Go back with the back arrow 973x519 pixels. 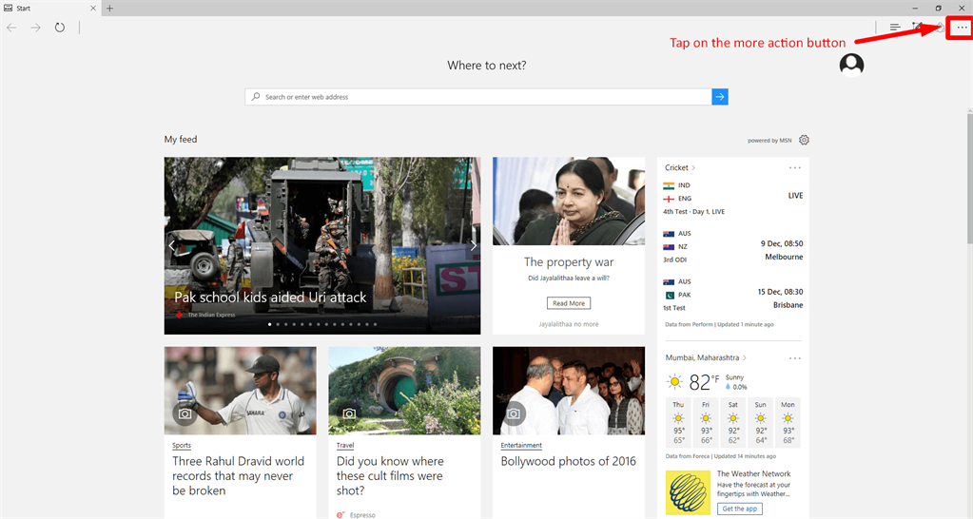tap(11, 28)
